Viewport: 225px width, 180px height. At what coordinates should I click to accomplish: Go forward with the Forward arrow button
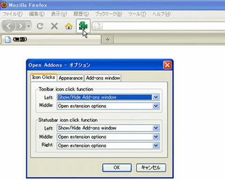point(21,26)
